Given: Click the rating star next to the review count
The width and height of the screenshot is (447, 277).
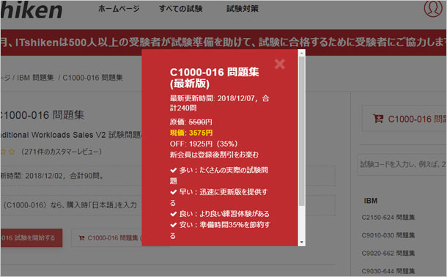Looking at the screenshot, I should [x=12, y=152].
